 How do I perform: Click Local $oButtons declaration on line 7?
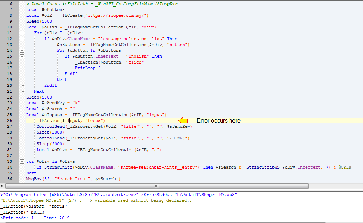coord(45,10)
